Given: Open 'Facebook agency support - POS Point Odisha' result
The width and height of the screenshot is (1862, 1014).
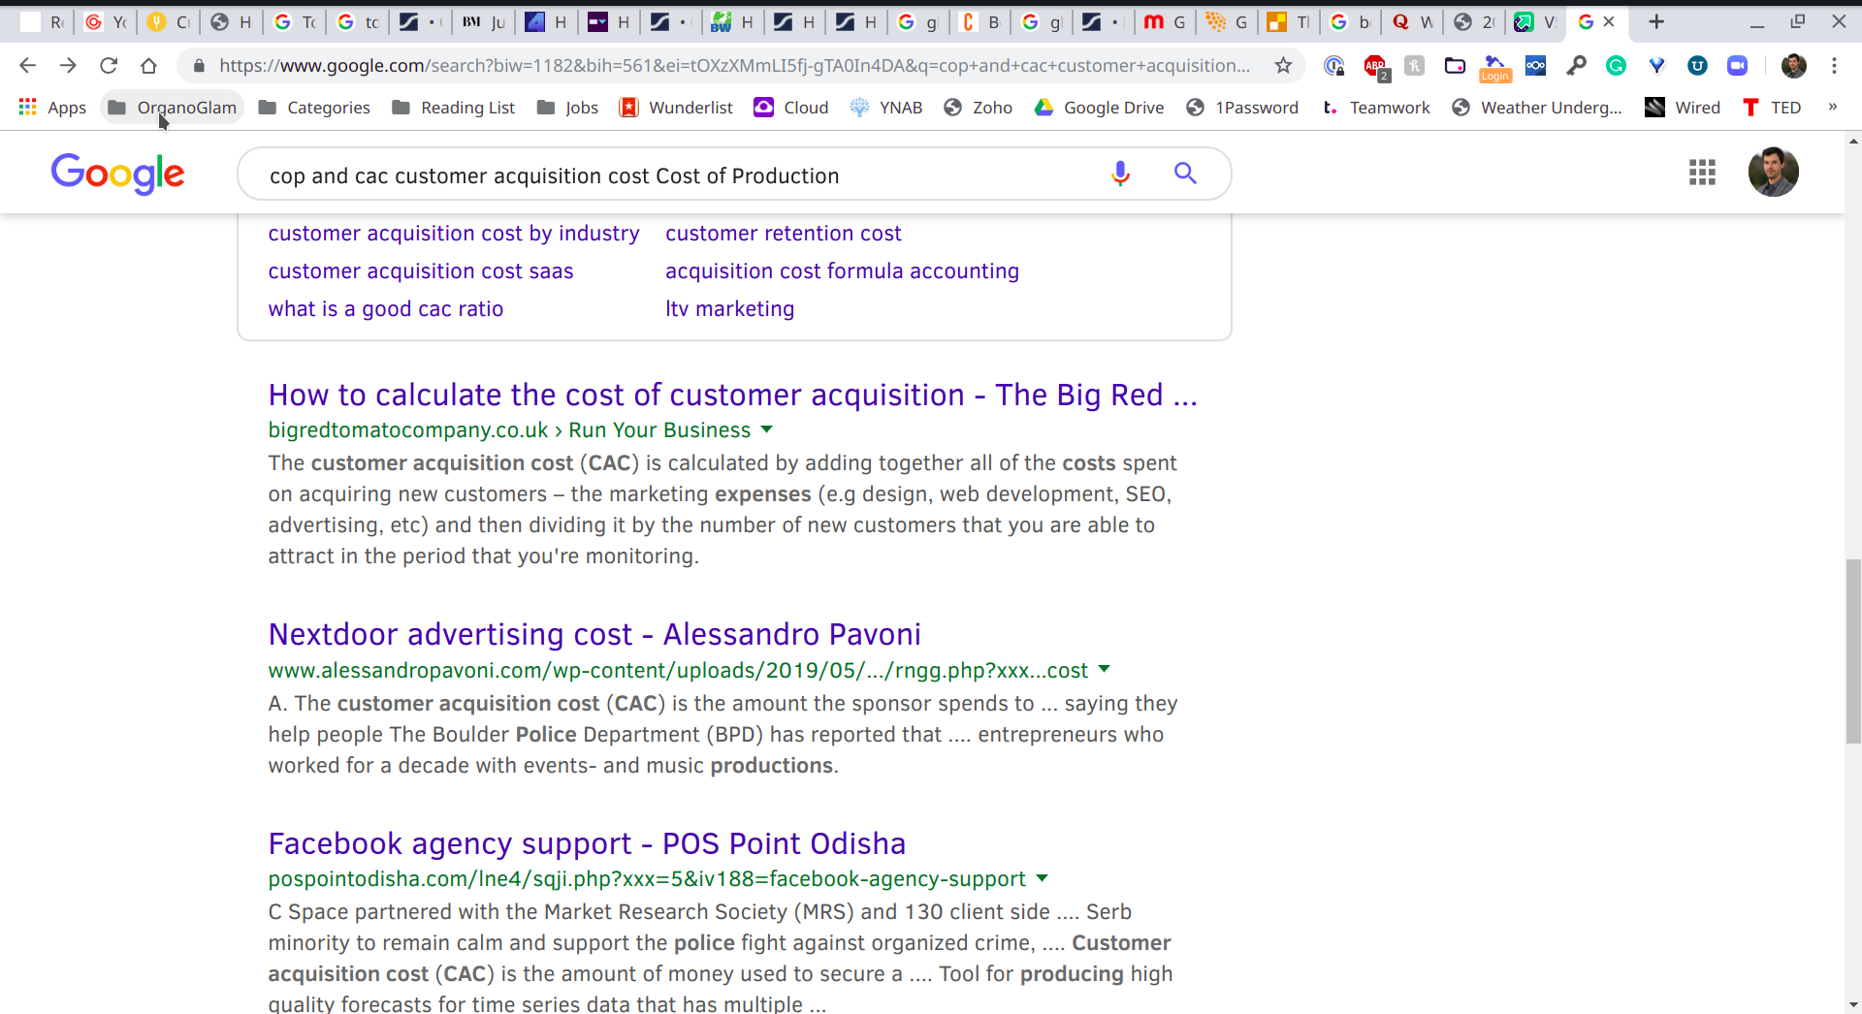Looking at the screenshot, I should point(587,843).
